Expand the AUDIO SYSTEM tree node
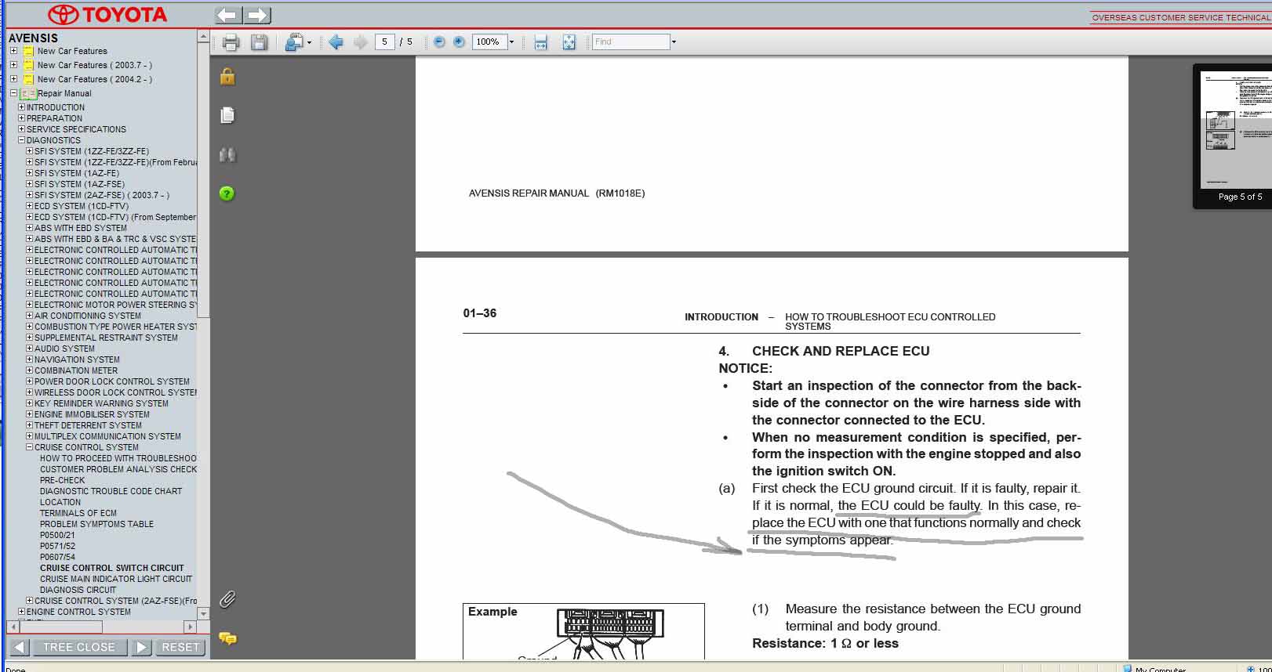 tap(30, 349)
